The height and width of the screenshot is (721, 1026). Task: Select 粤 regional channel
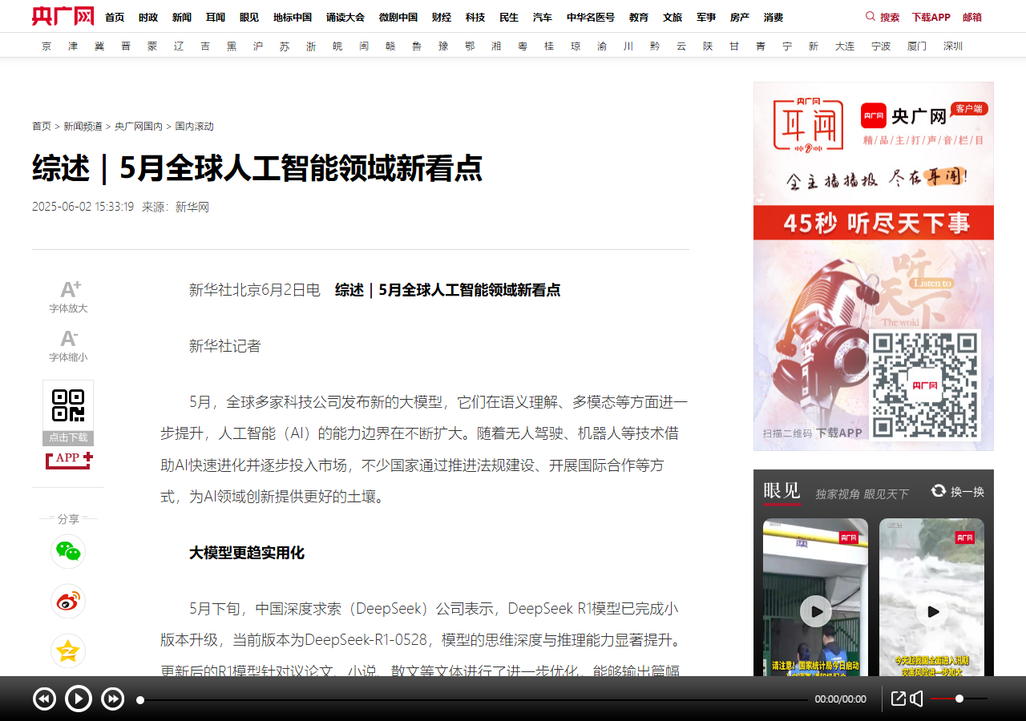523,46
